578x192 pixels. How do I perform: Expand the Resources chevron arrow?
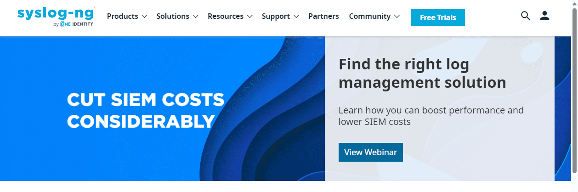pos(249,17)
